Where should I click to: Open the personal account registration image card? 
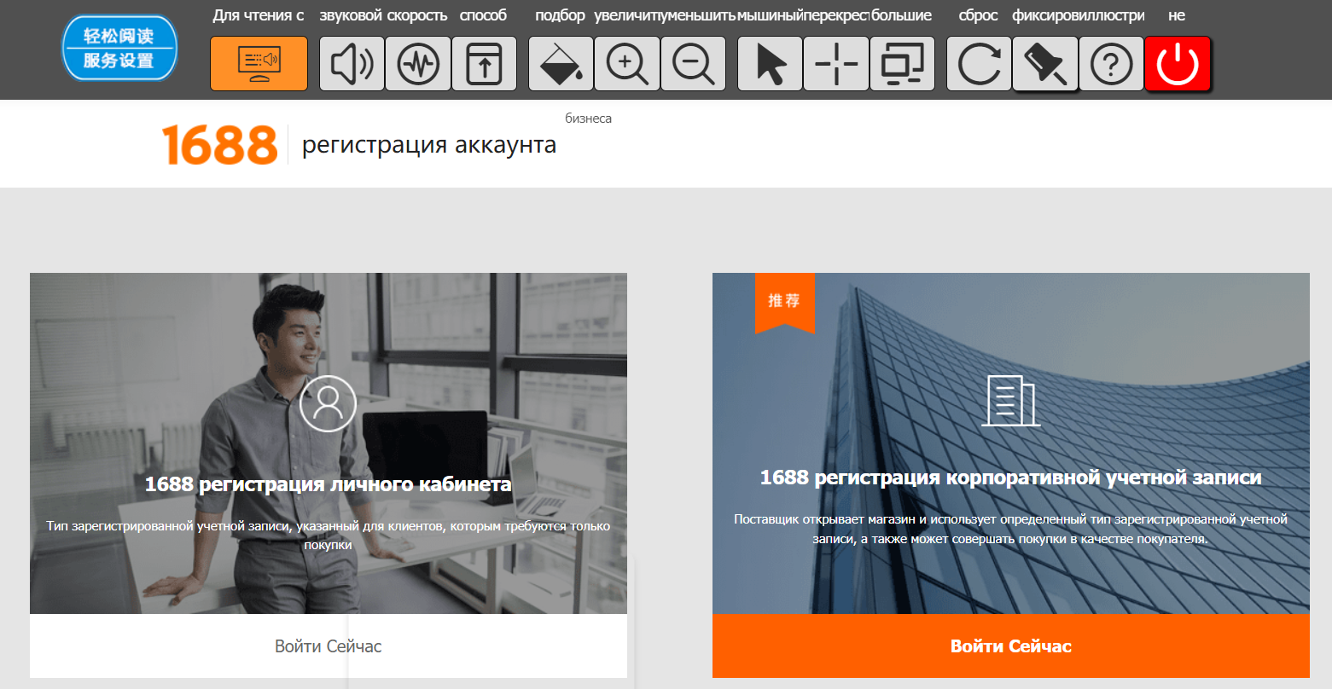(329, 443)
